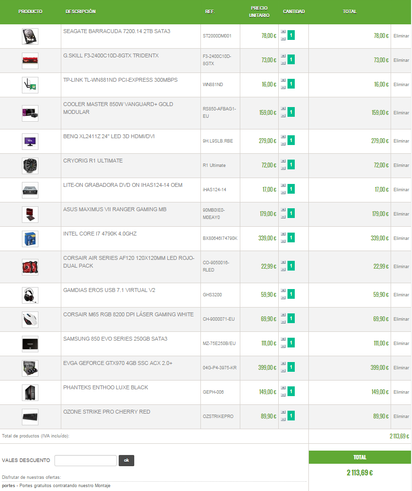Open Samsung 850 EVO SSD thumbnail
The height and width of the screenshot is (491, 412).
pyautogui.click(x=30, y=344)
